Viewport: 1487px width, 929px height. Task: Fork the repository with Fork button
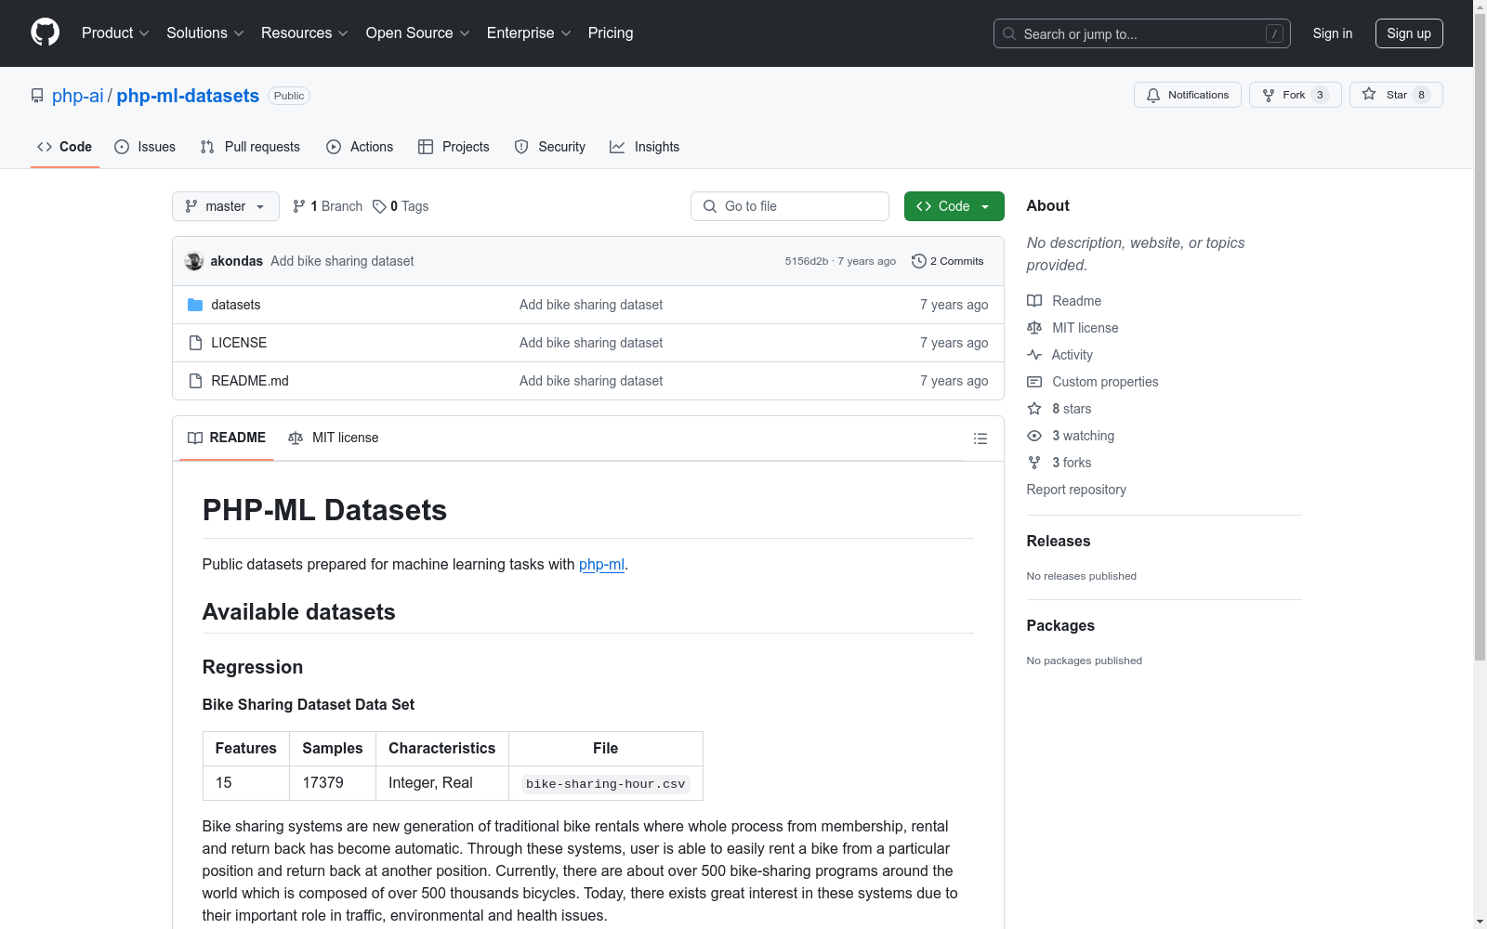[x=1294, y=95]
